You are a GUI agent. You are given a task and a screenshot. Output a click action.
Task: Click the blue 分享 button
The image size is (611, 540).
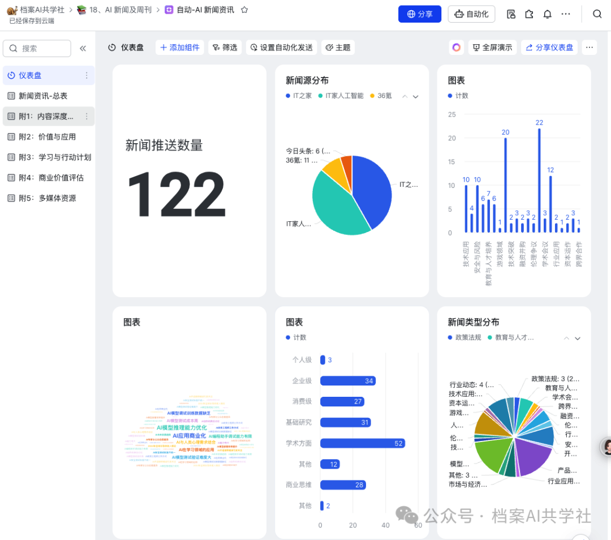(420, 14)
